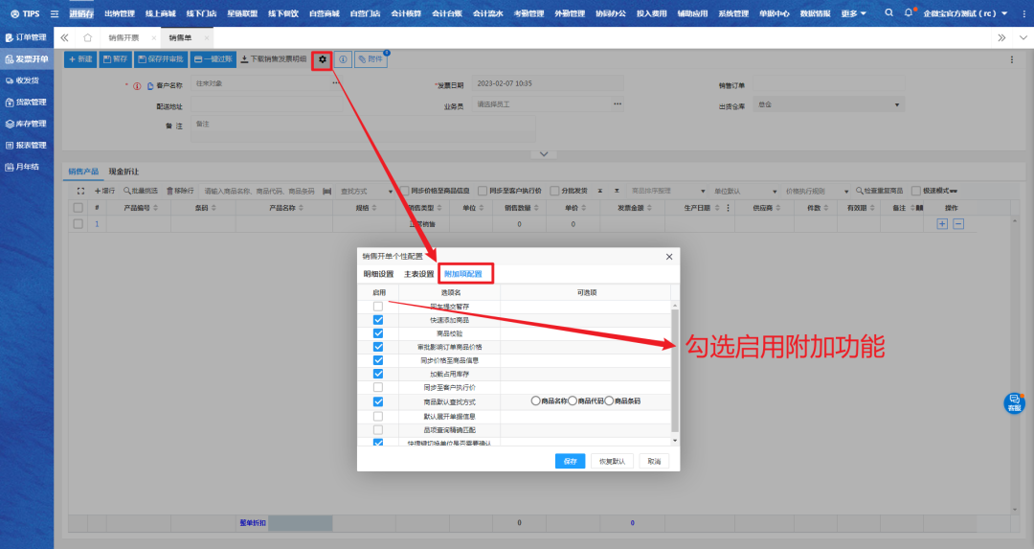Click the search magnifier icon in header

click(888, 13)
